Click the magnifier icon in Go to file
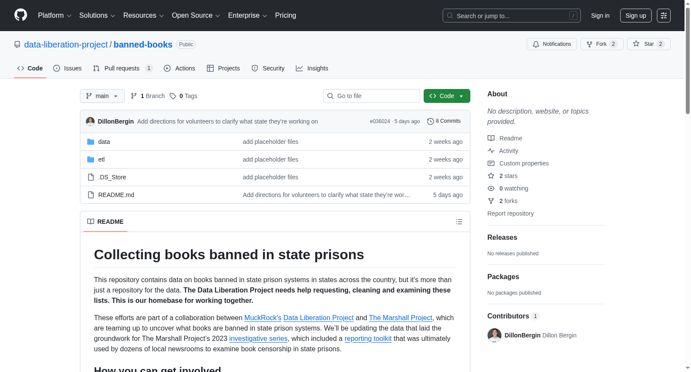The height and width of the screenshot is (372, 691). pyautogui.click(x=330, y=96)
